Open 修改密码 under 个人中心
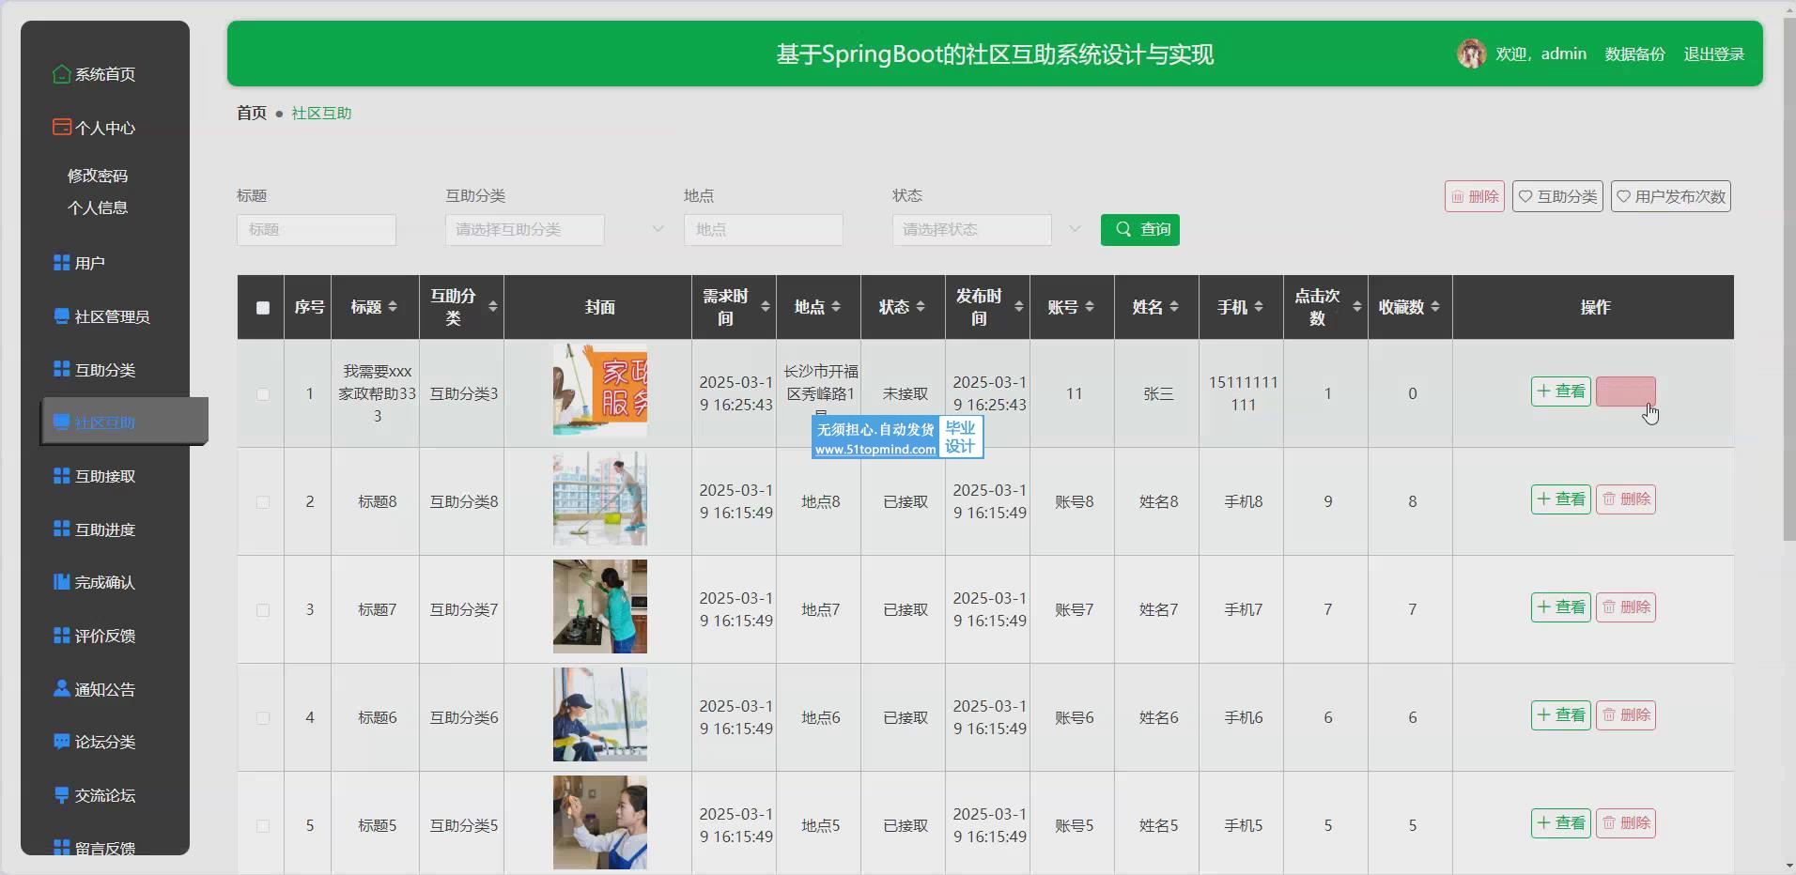 (x=98, y=176)
